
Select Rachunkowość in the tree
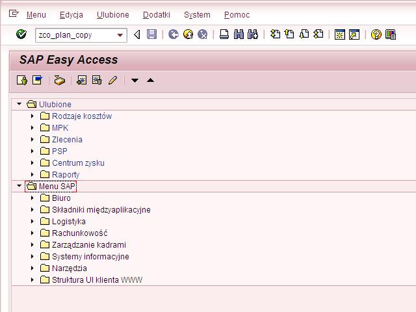pos(79,233)
